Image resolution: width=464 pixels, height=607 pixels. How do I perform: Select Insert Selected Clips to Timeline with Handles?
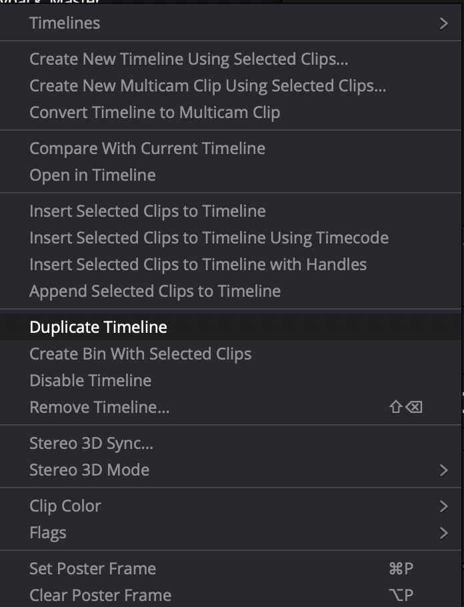[x=231, y=265]
